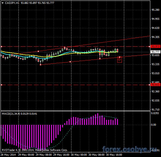
Task: Click the MACD(21,34,9) indicator label
Action: (11, 114)
